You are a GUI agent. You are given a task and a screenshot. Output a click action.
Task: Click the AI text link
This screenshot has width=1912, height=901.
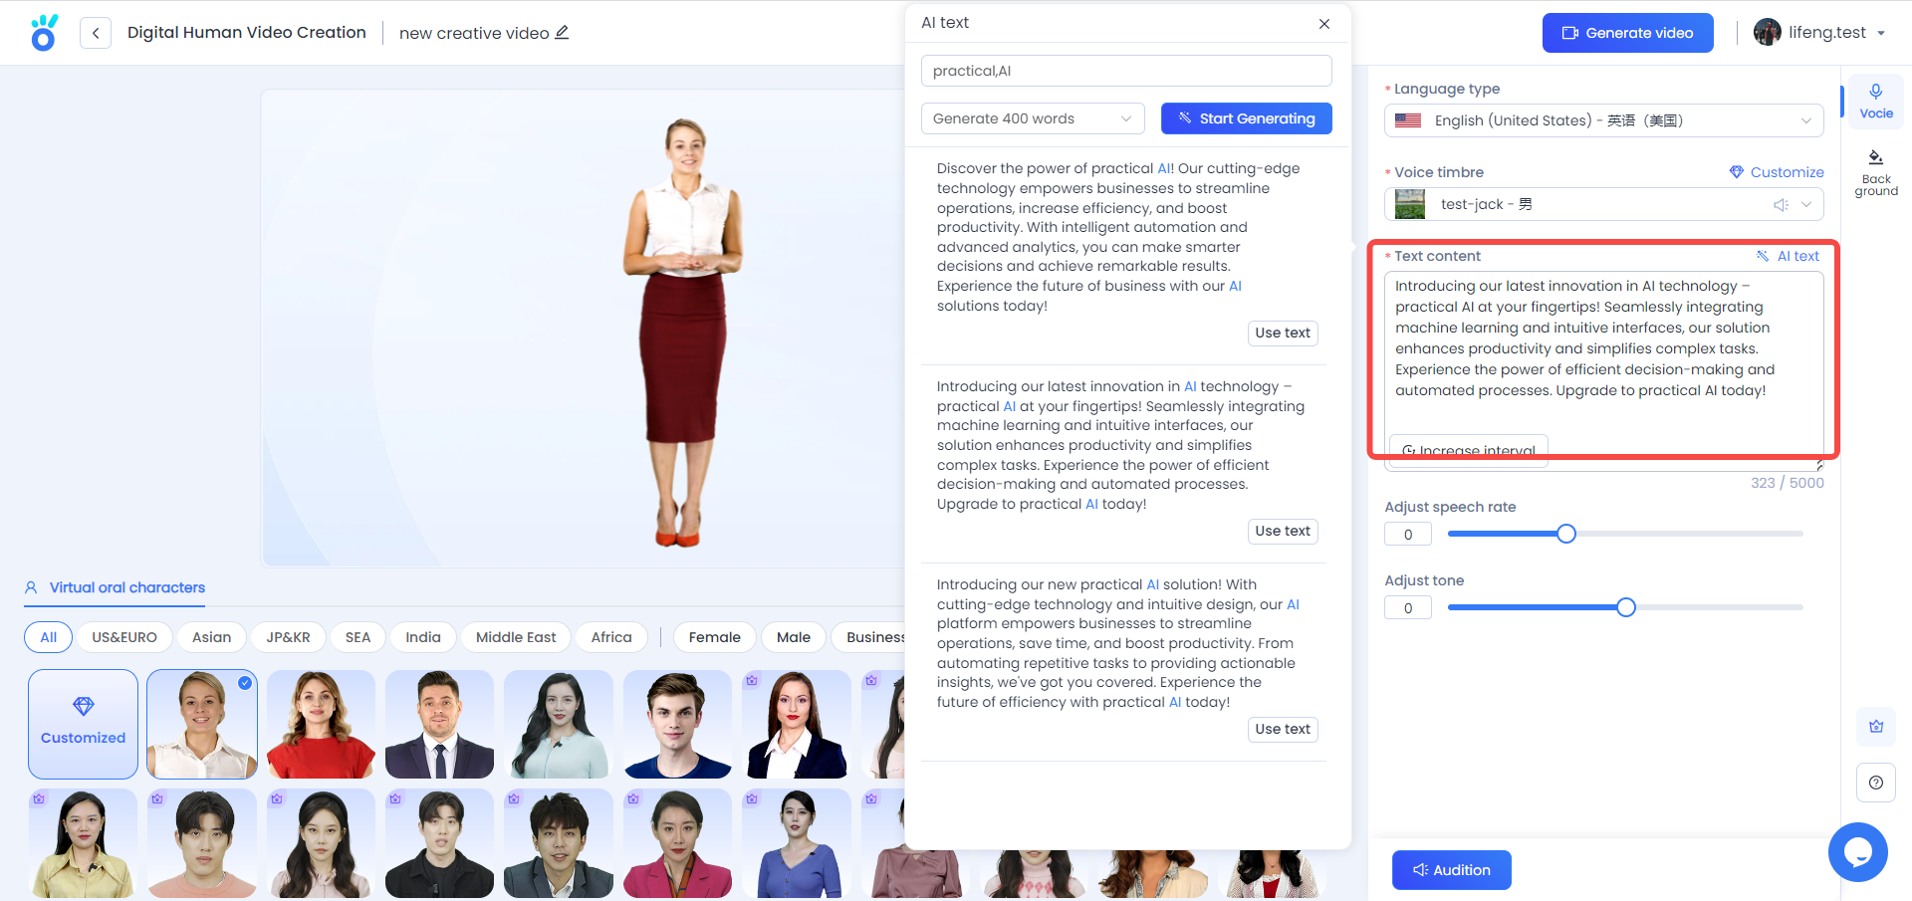tap(1789, 256)
